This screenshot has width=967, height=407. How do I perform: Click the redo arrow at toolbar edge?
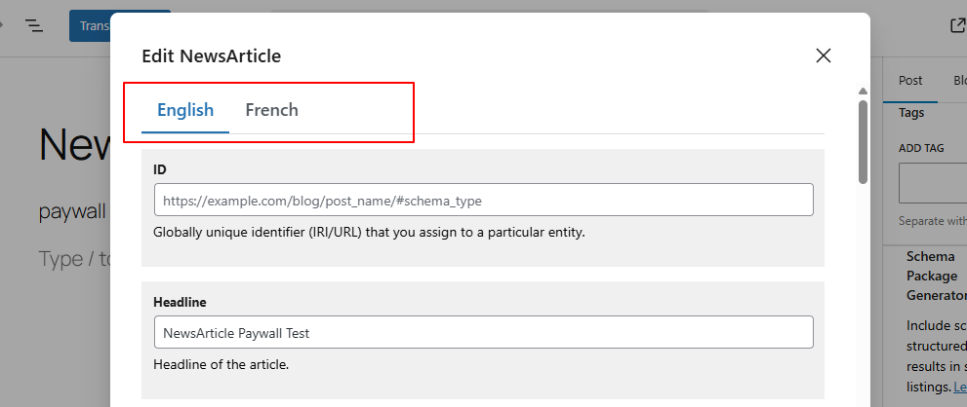(3, 25)
